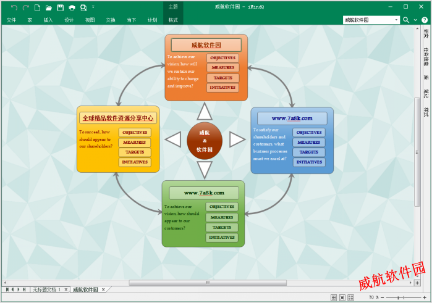Click the Undo arrow in quick toolbar
The image size is (432, 303).
[14, 7]
